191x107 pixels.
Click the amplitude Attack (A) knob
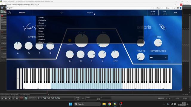click(x=18, y=46)
